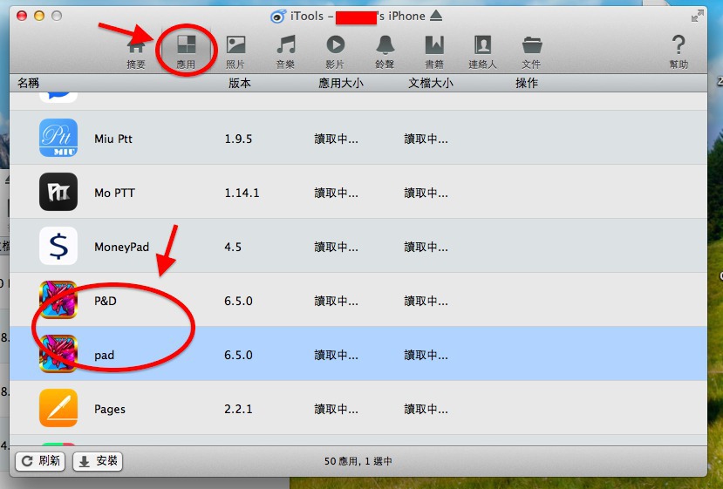Sort by the 應用大小 app size header
The width and height of the screenshot is (723, 489).
[341, 83]
